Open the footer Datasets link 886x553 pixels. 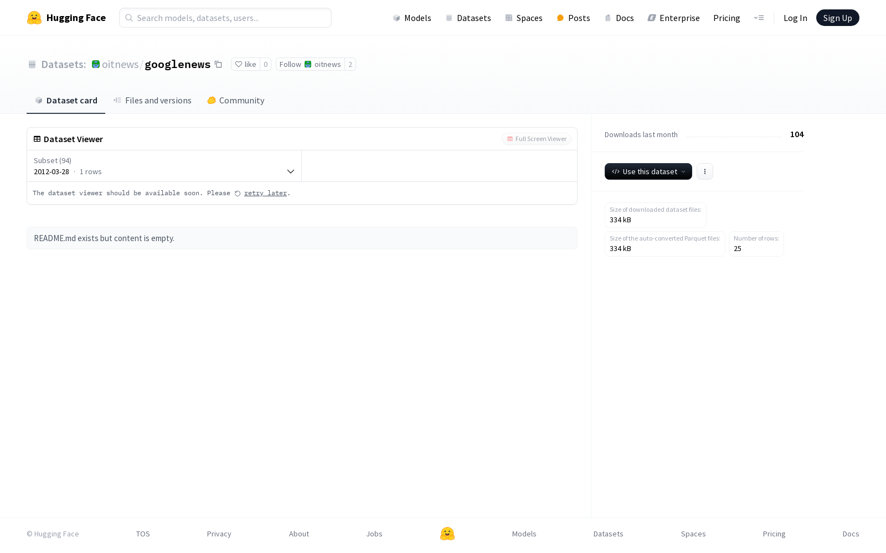609,534
